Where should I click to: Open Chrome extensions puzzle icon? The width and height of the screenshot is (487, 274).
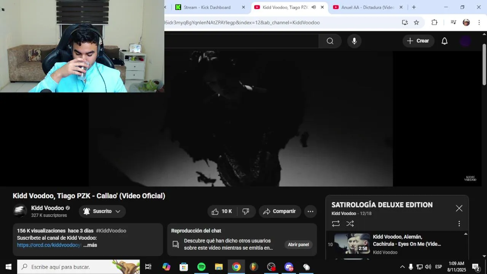(434, 22)
